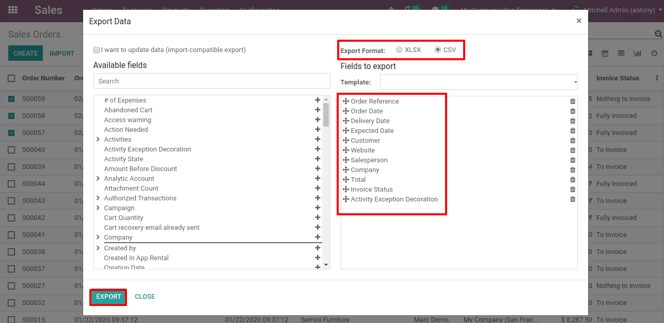Expand the Created by field group
The image size is (664, 323).
98,248
